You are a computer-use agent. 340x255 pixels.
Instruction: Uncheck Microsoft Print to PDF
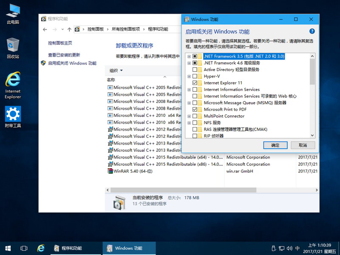[195, 109]
